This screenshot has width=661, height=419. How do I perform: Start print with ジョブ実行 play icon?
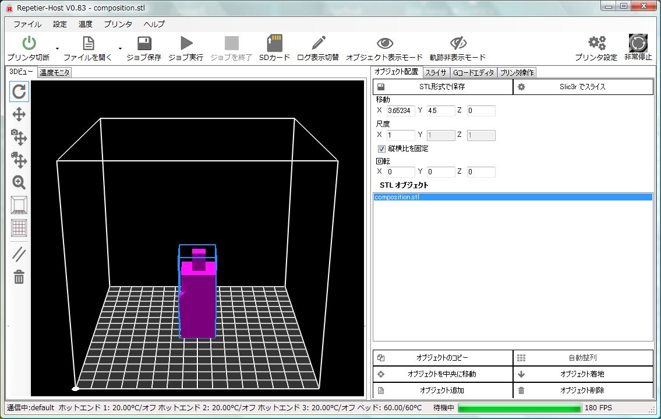tap(186, 43)
